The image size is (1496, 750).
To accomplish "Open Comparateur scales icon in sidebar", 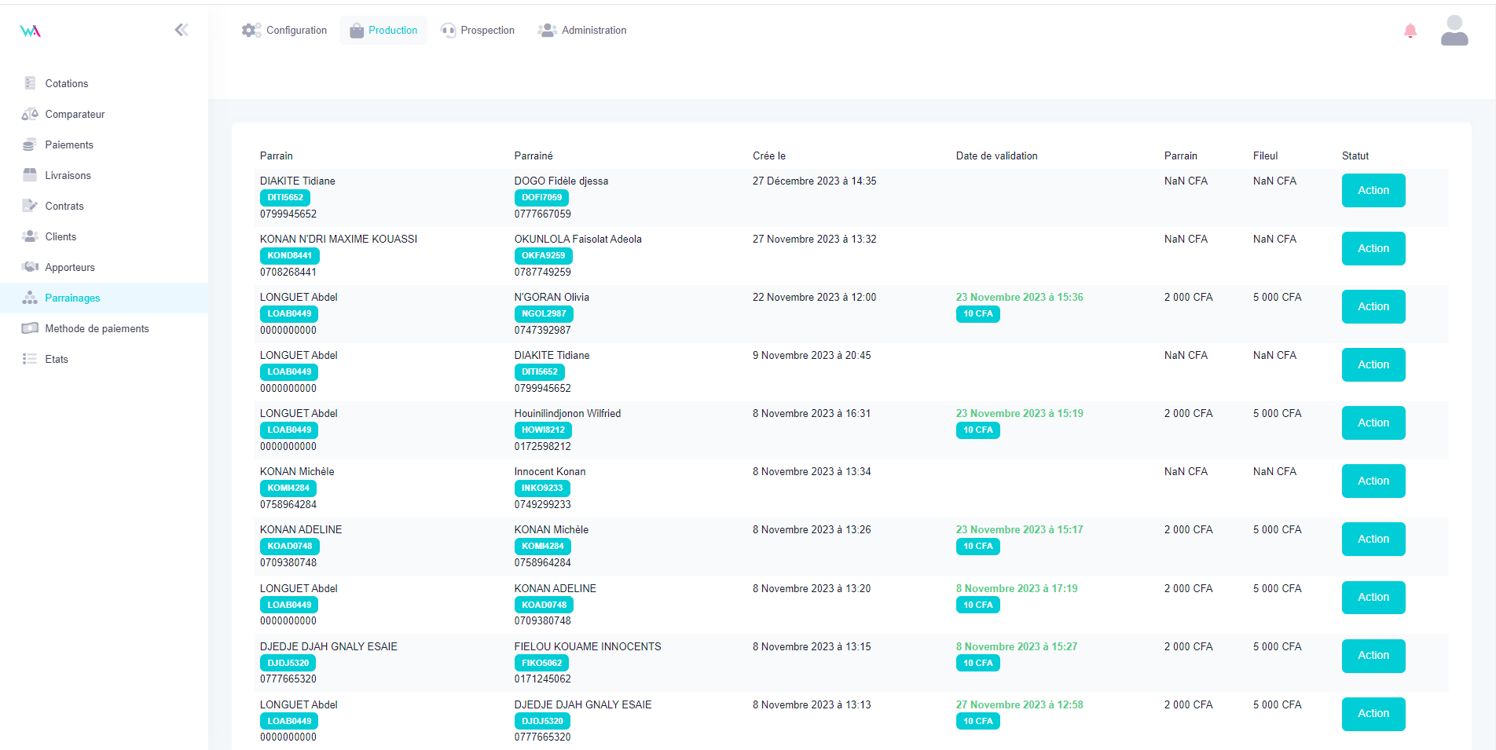I will coord(30,114).
